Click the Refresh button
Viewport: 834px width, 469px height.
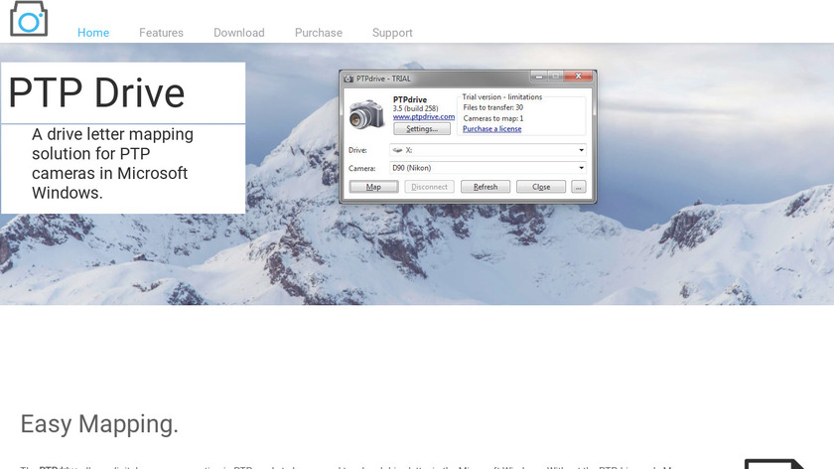pyautogui.click(x=486, y=187)
